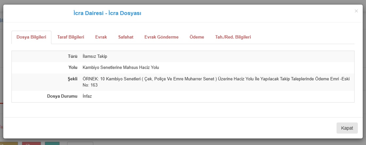This screenshot has width=366, height=145.
Task: Select the active Dosya Bilgileri tab
Action: [x=31, y=37]
